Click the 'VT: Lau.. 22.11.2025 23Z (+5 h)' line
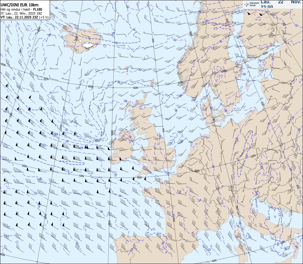This screenshot has width=303, height=264. (x=25, y=17)
